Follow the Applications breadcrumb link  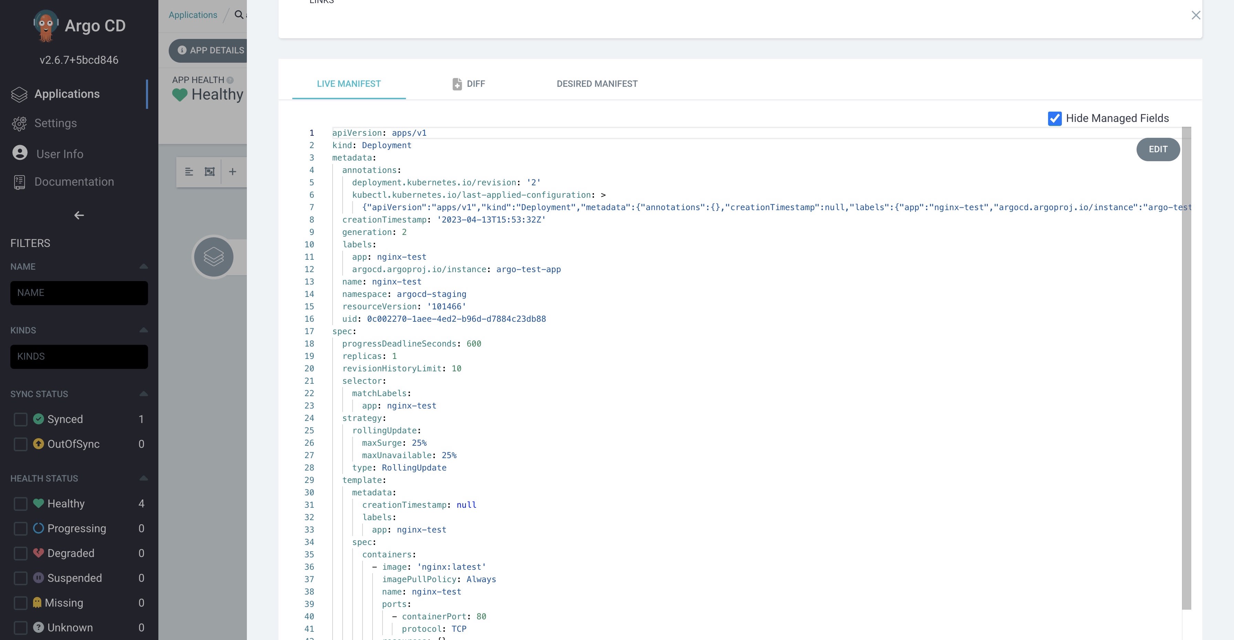[192, 15]
